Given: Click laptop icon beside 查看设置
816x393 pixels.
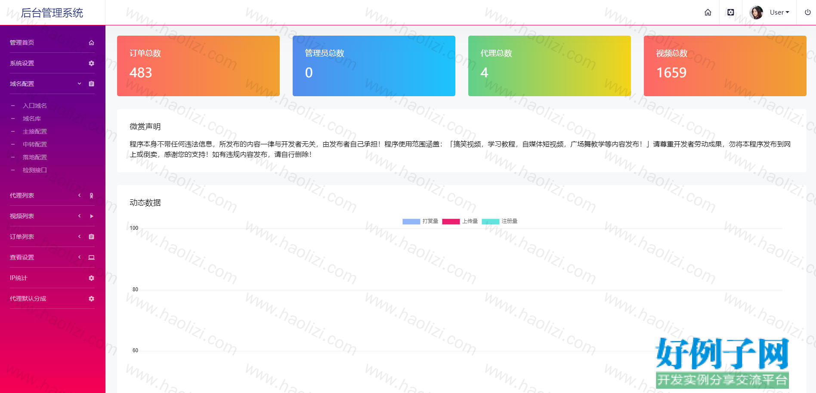Looking at the screenshot, I should pyautogui.click(x=91, y=257).
